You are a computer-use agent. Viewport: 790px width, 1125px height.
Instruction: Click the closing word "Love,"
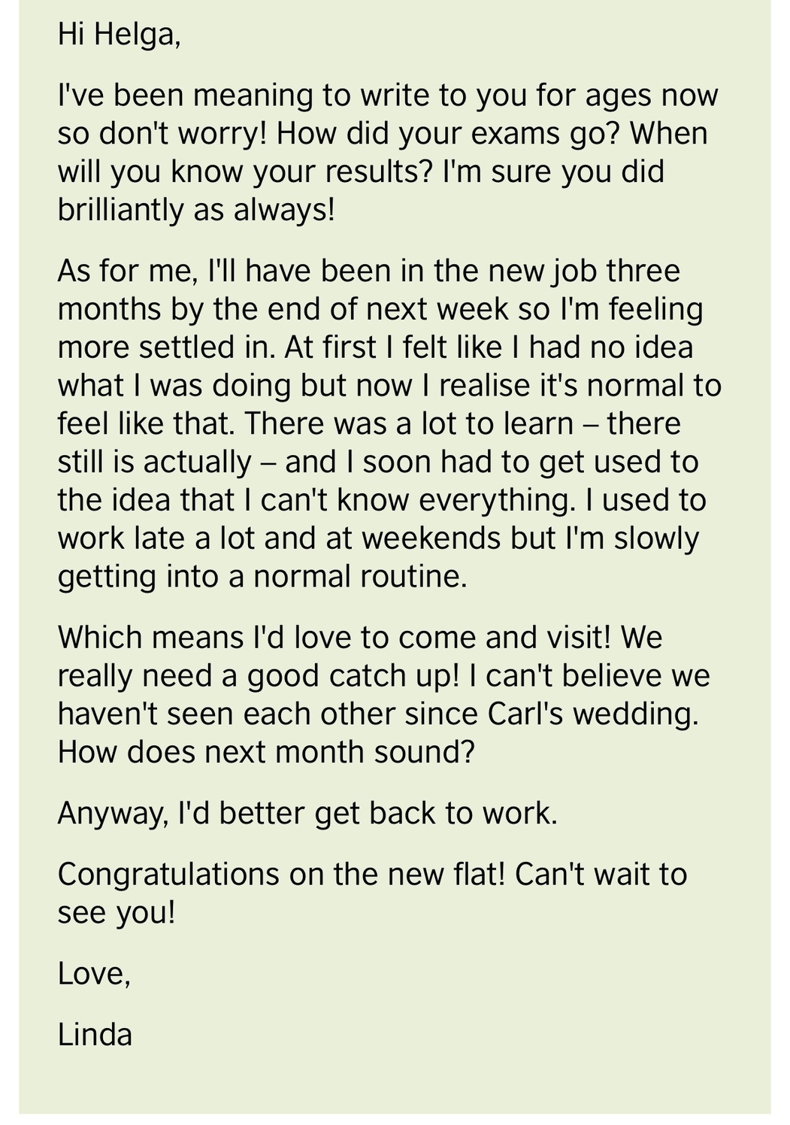(x=95, y=975)
